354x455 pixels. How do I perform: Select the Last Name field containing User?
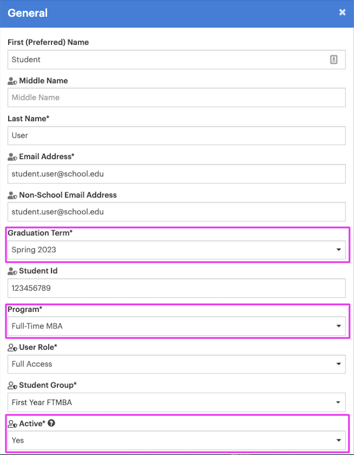177,136
